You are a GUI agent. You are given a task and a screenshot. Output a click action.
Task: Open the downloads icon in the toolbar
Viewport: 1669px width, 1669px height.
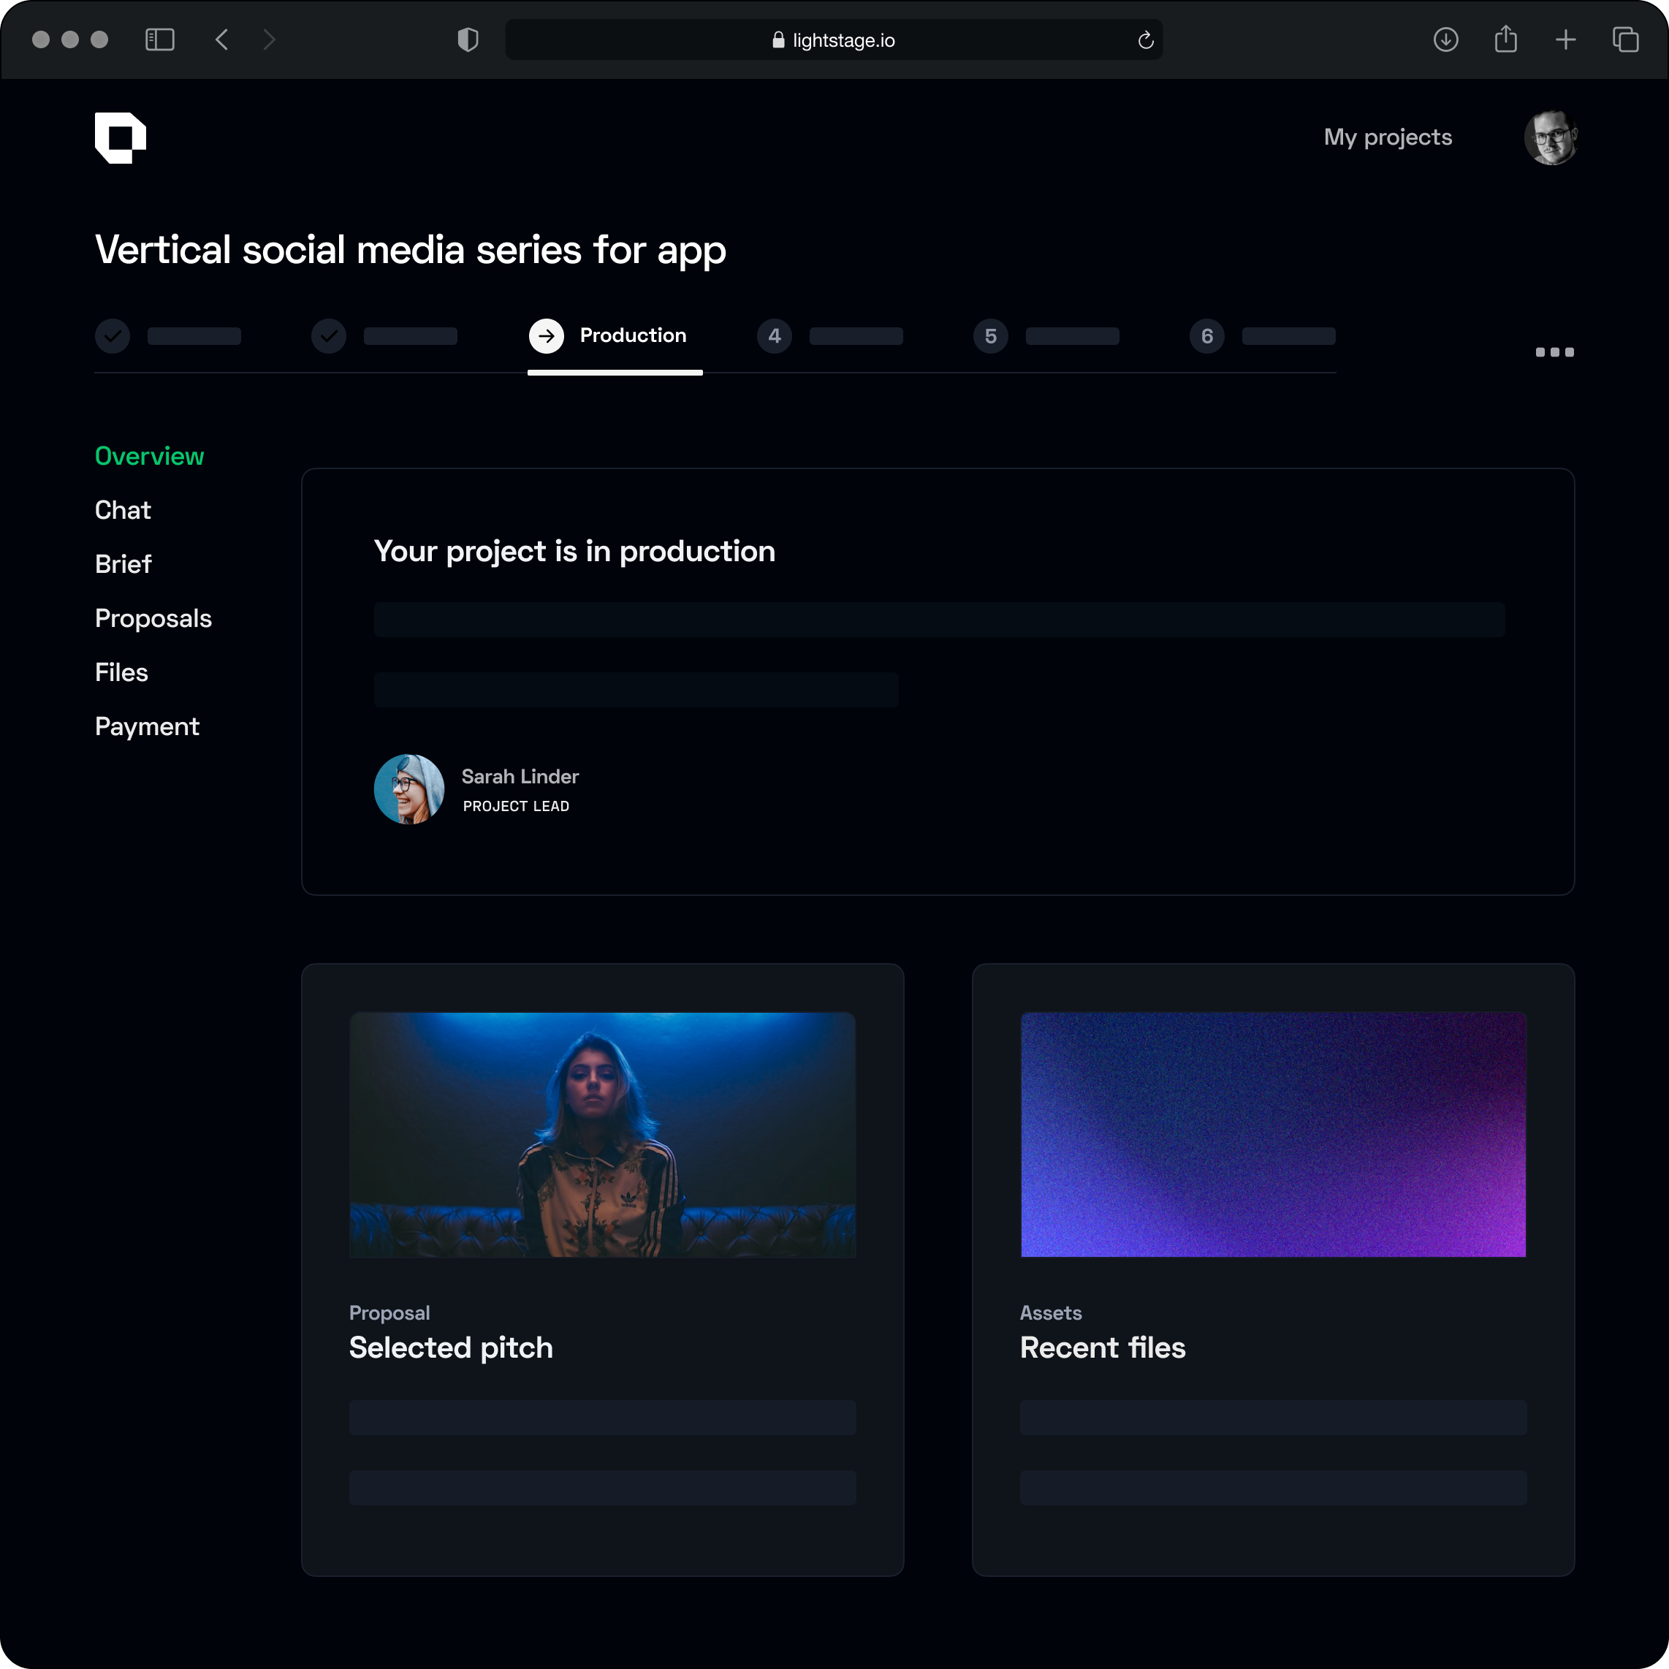click(x=1445, y=39)
